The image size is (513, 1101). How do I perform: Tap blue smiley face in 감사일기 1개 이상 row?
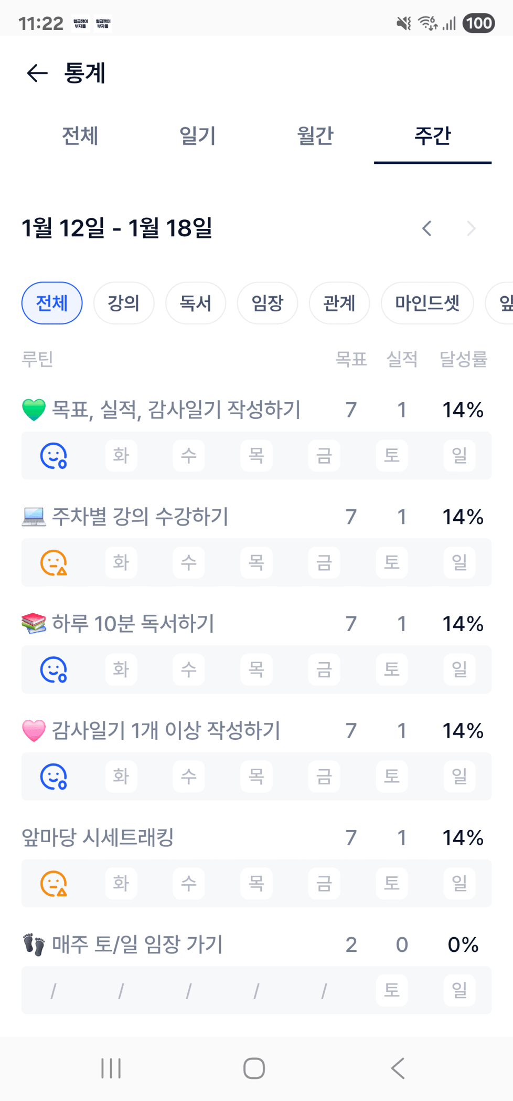click(x=54, y=777)
